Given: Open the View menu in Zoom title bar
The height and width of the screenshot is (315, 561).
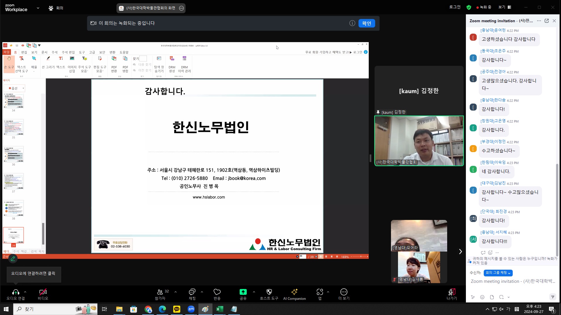Looking at the screenshot, I should click(505, 7).
